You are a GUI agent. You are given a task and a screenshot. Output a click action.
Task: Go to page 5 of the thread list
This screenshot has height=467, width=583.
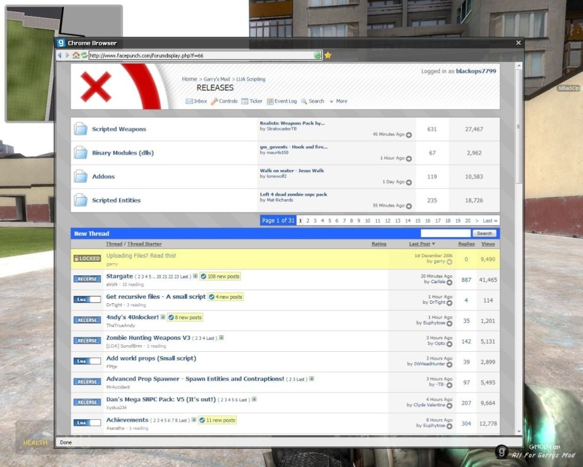point(330,220)
